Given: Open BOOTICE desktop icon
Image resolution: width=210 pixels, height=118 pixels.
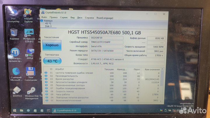Looking at the screenshot, I should point(17,92).
